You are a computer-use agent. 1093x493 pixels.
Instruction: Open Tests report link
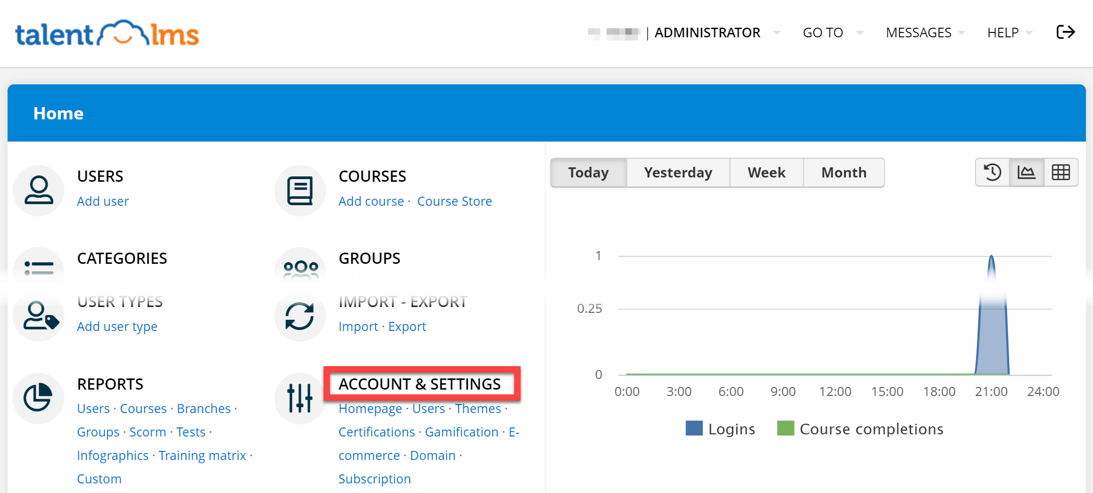[191, 432]
